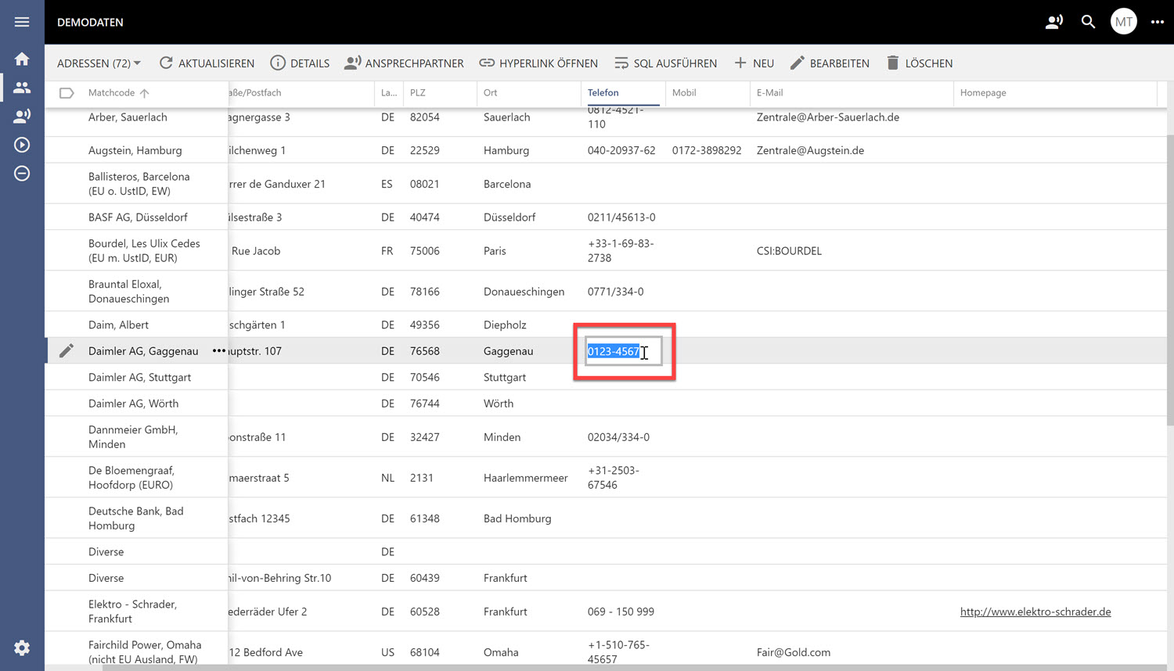
Task: Click into the Telefon edit field 0123-4567
Action: pyautogui.click(x=622, y=351)
